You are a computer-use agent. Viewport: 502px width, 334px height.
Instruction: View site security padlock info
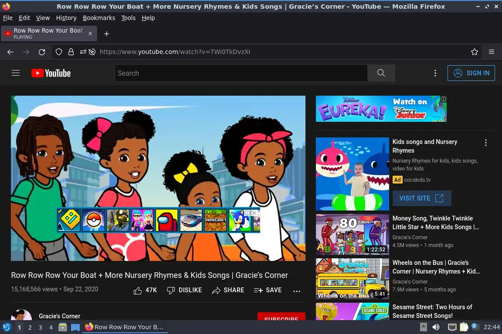coord(71,52)
